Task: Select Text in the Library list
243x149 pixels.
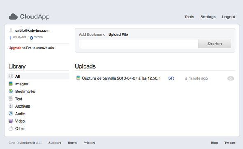Action: tap(19, 99)
